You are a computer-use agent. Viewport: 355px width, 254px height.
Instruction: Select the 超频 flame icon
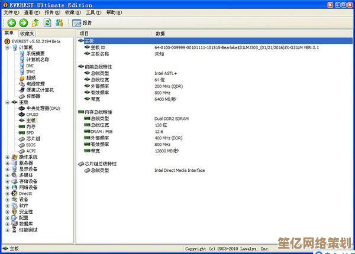[22, 78]
